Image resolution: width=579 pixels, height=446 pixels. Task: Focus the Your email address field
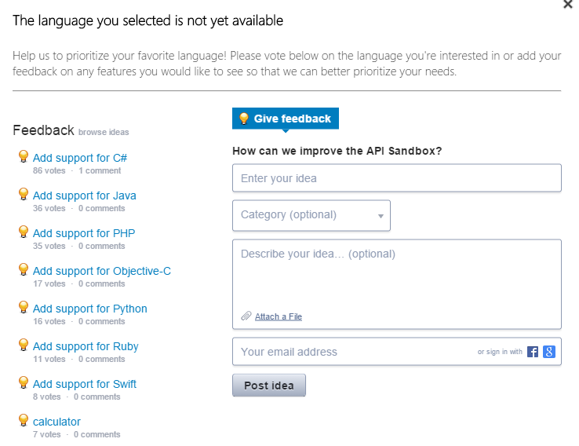[355, 352]
